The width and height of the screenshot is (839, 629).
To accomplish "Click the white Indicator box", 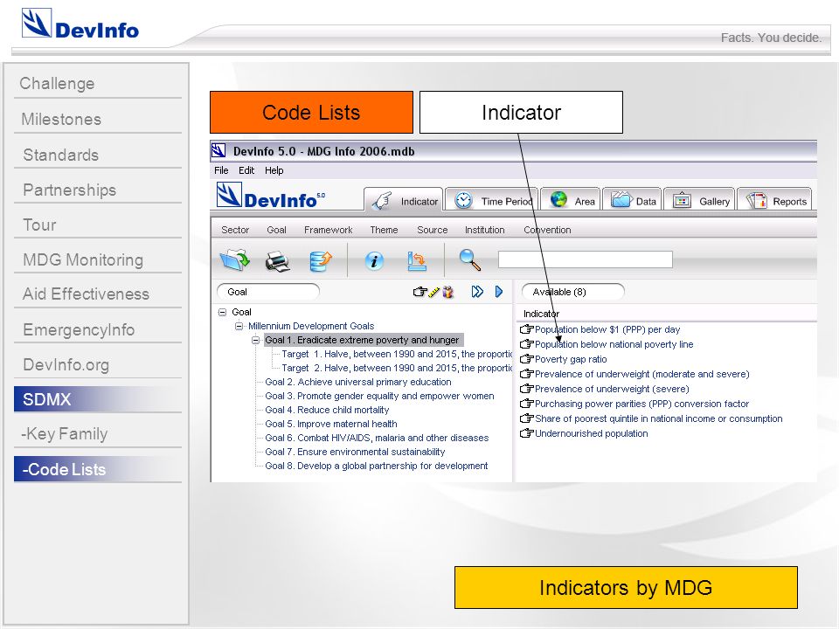I will (521, 113).
